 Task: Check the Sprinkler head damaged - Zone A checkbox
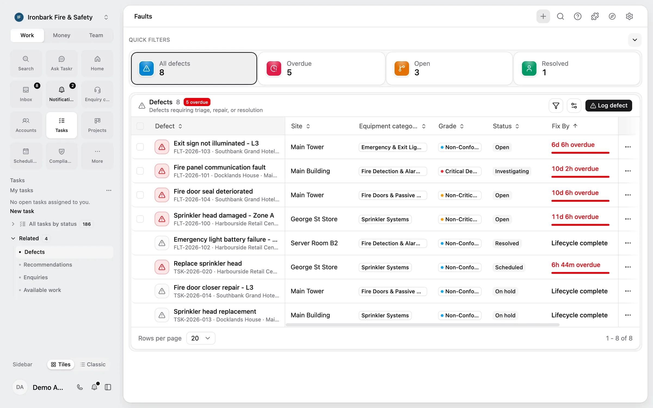coord(140,219)
